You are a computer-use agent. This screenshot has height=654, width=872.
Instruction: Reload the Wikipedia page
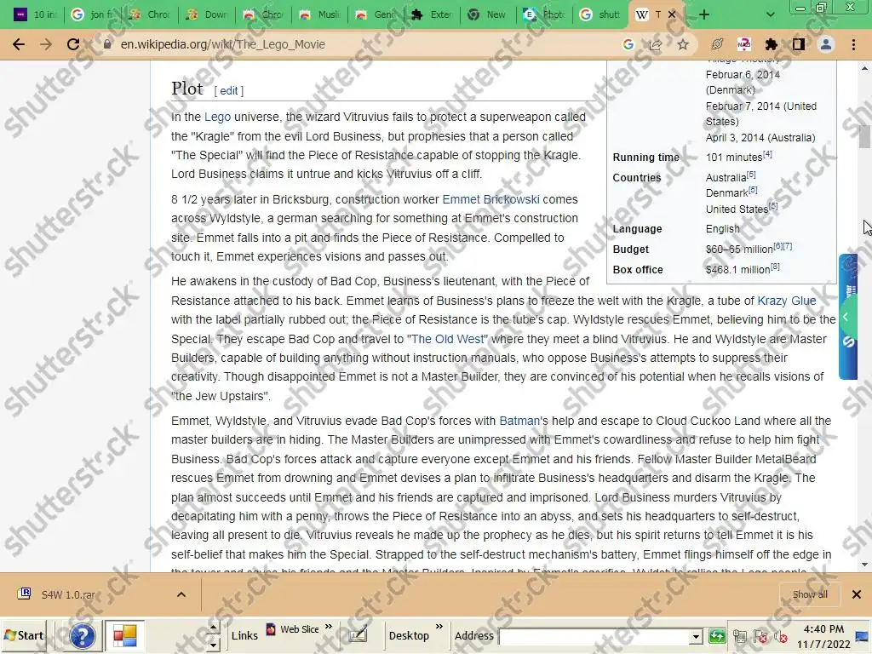73,44
